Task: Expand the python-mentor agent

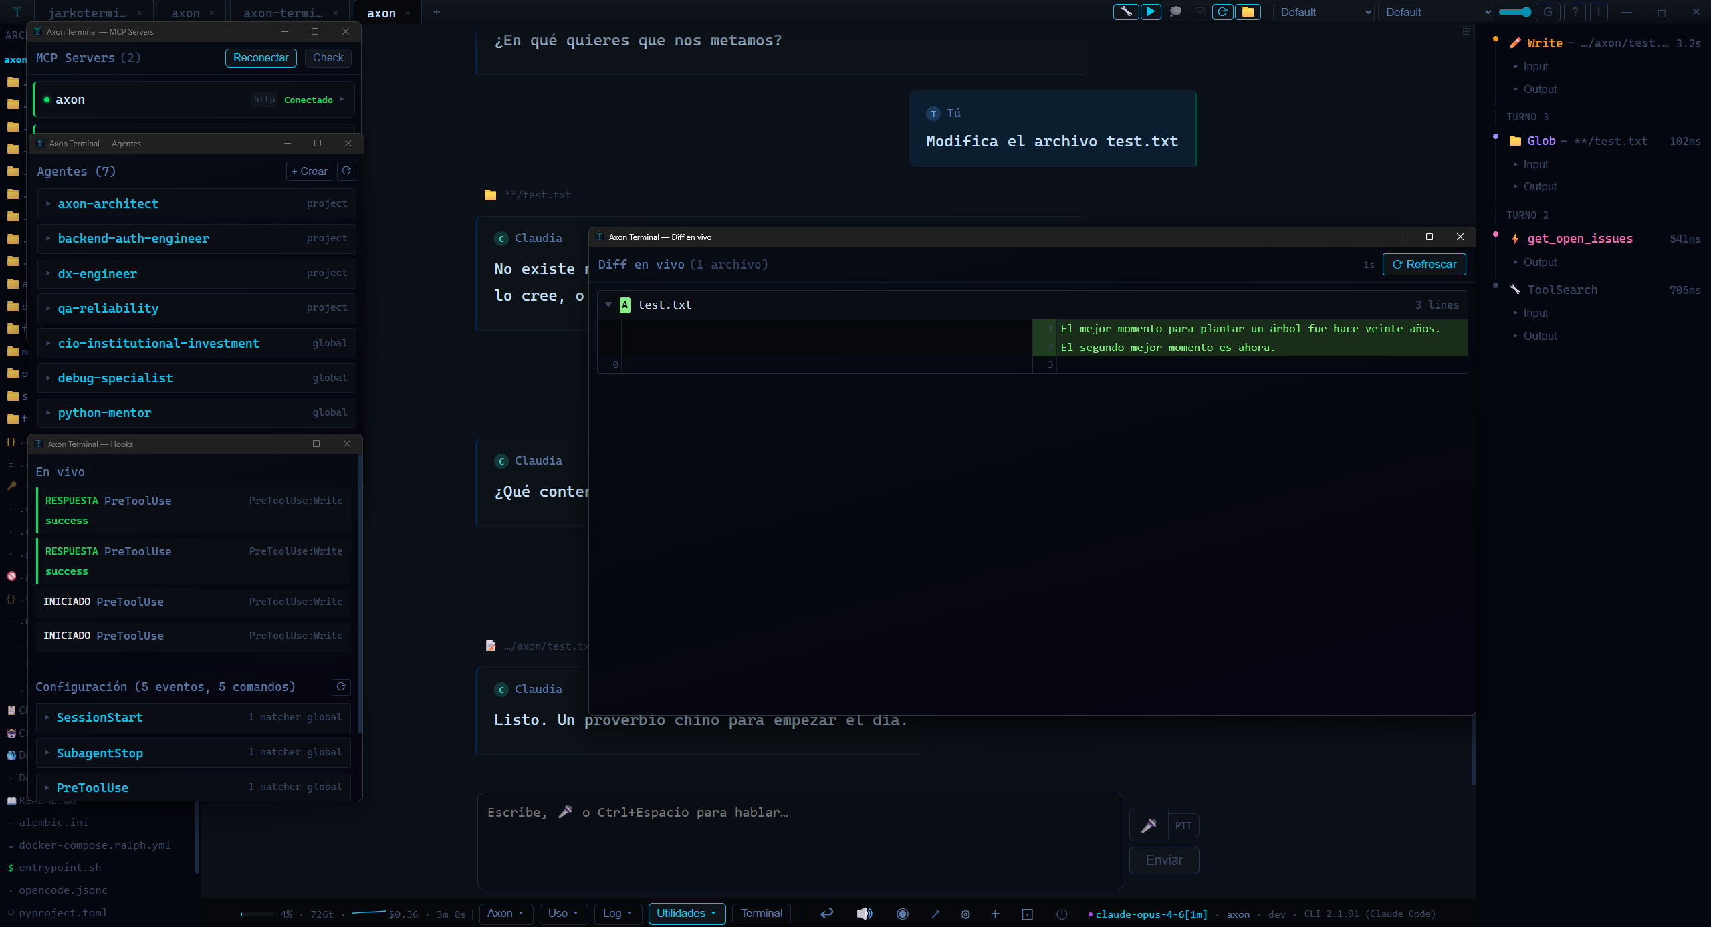Action: click(197, 412)
